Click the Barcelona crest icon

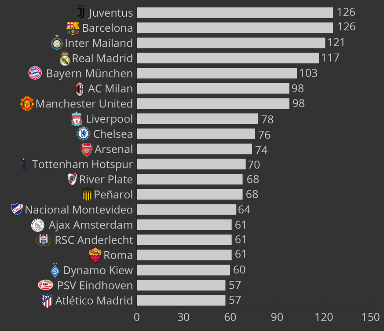coord(73,28)
